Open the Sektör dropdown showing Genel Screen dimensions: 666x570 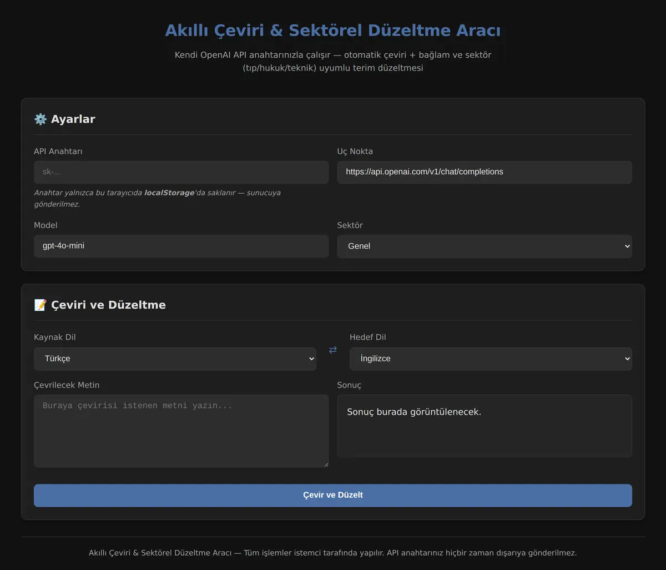(x=485, y=246)
